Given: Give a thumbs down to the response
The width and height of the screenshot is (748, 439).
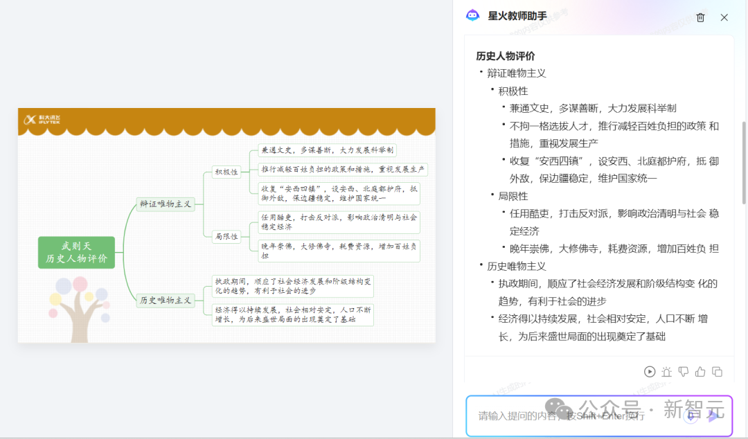Looking at the screenshot, I should (x=683, y=372).
